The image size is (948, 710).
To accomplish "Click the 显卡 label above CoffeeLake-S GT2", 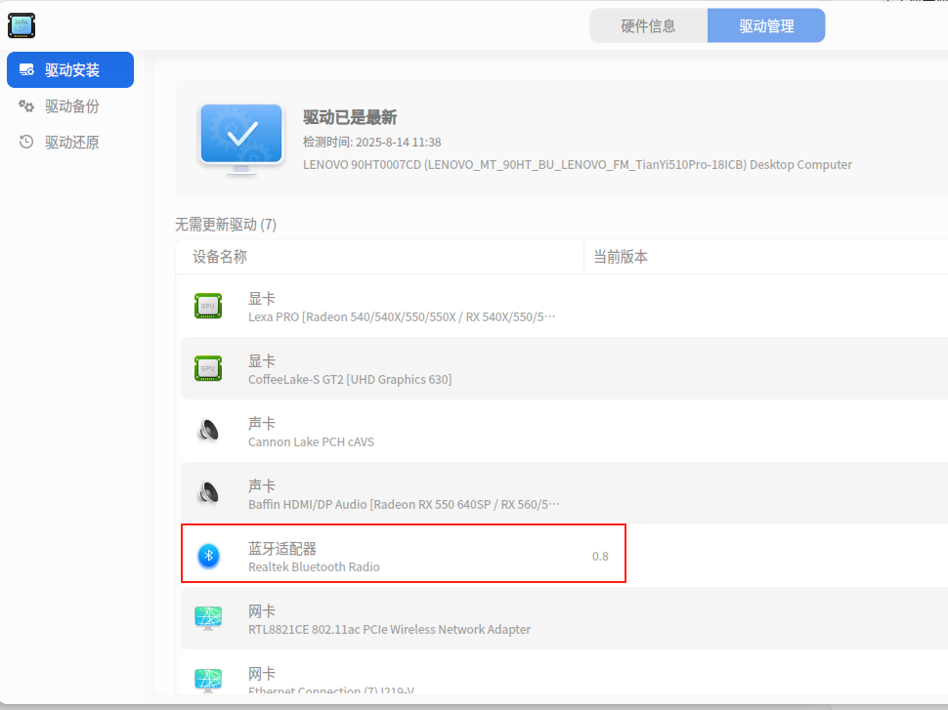I will tap(262, 361).
